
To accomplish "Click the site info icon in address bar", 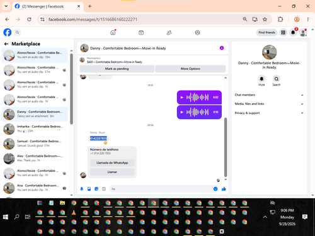I will [42, 20].
